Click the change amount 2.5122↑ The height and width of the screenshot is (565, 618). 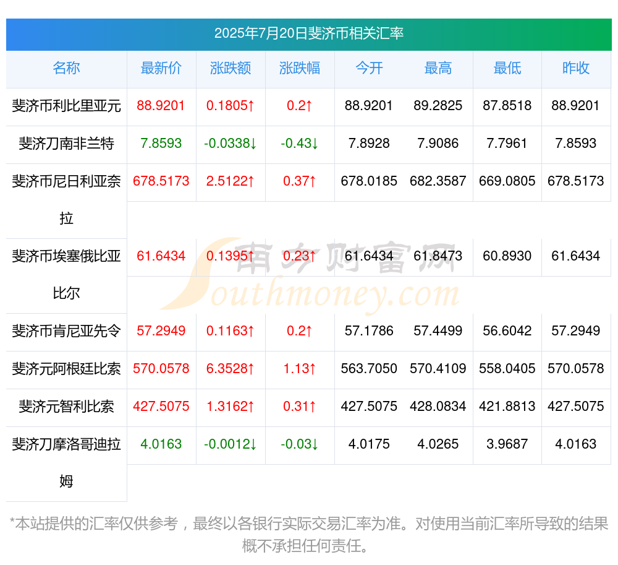230,181
